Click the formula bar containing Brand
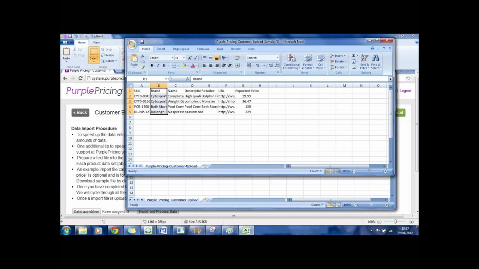Viewport: 479px width, 269px height. tap(290, 79)
